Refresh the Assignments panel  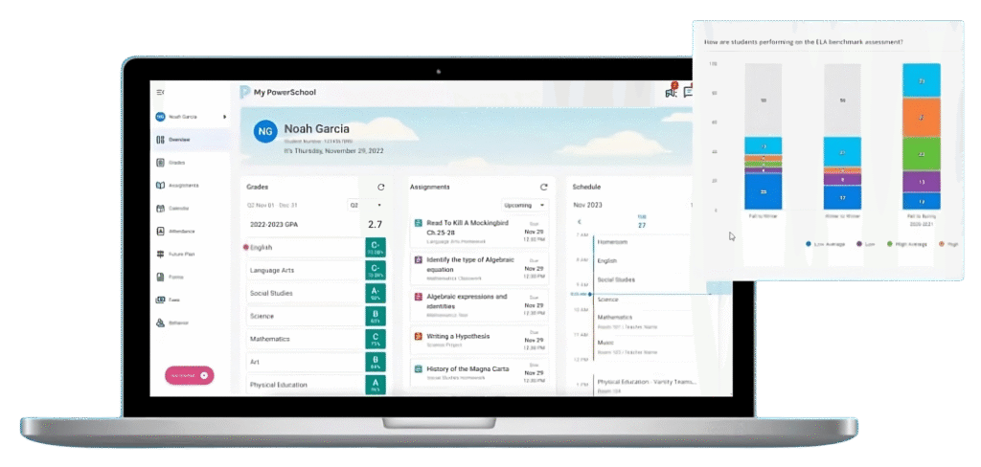tap(544, 187)
